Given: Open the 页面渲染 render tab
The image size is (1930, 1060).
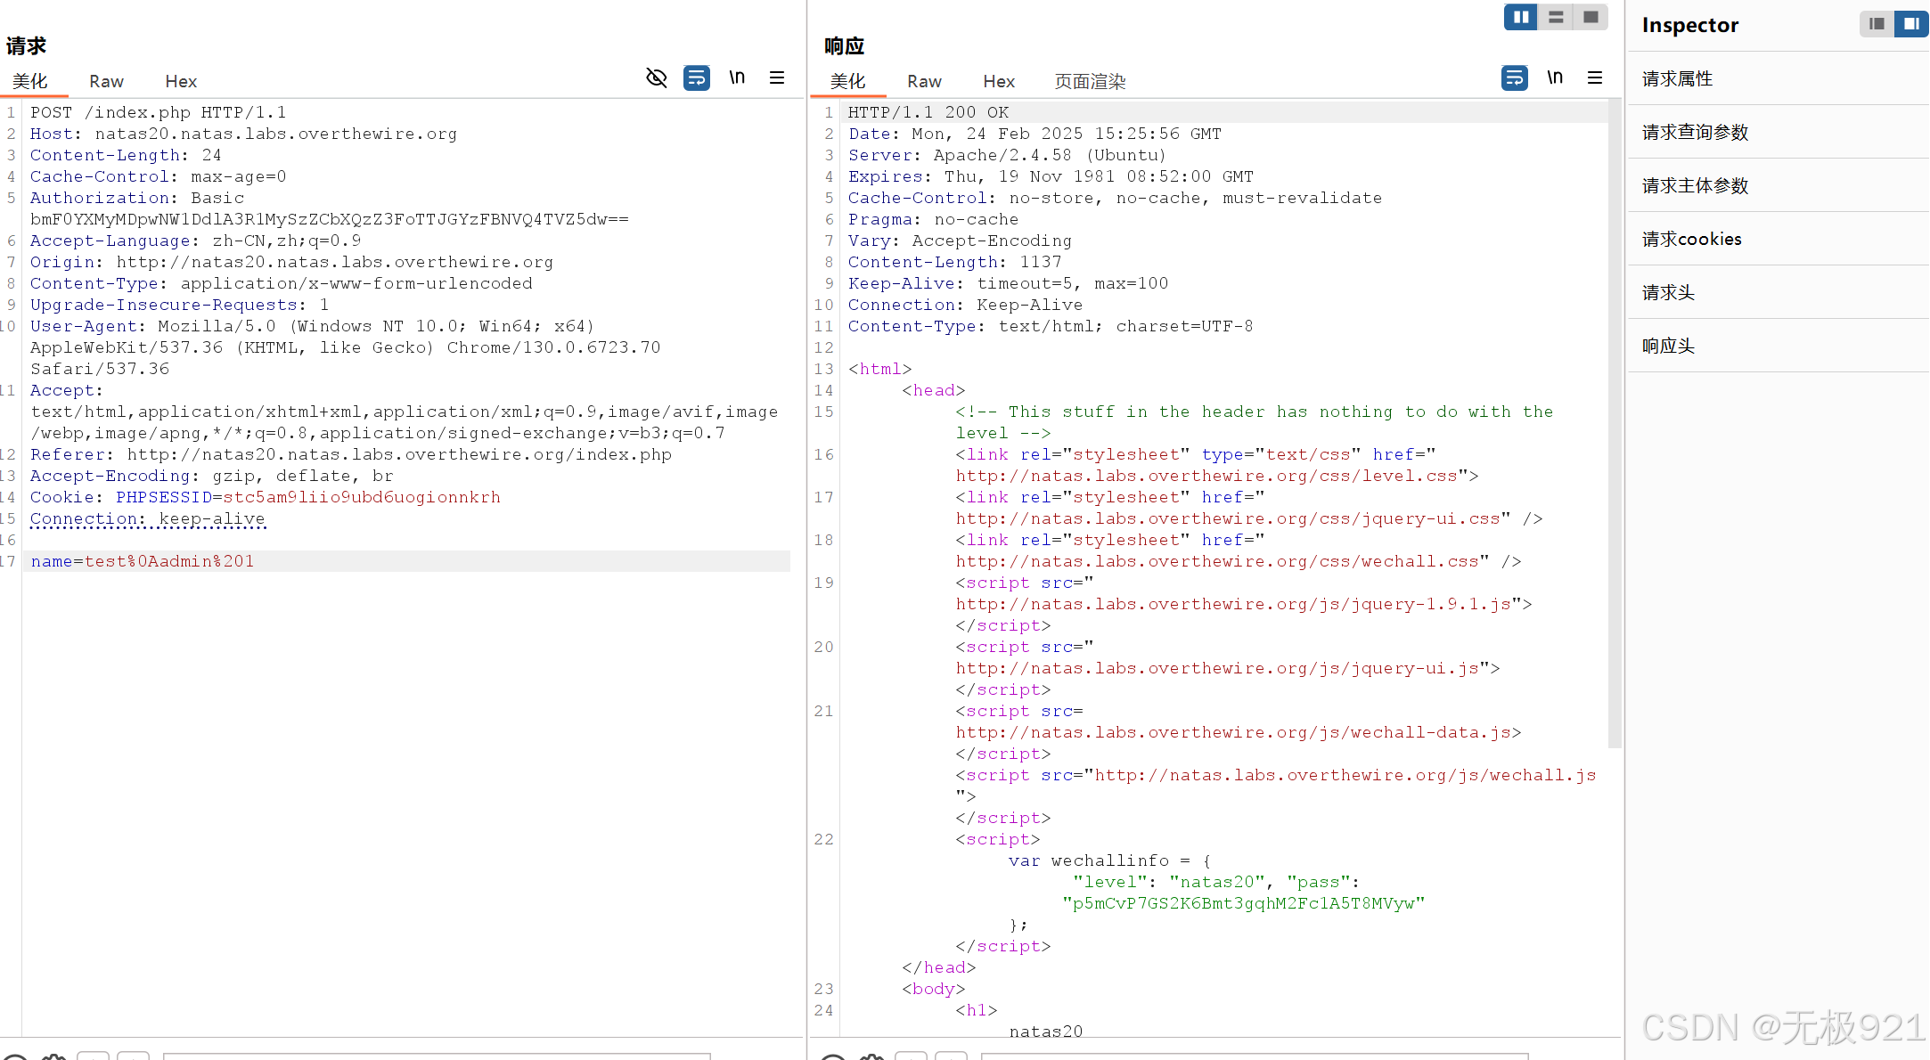Looking at the screenshot, I should 1090,81.
